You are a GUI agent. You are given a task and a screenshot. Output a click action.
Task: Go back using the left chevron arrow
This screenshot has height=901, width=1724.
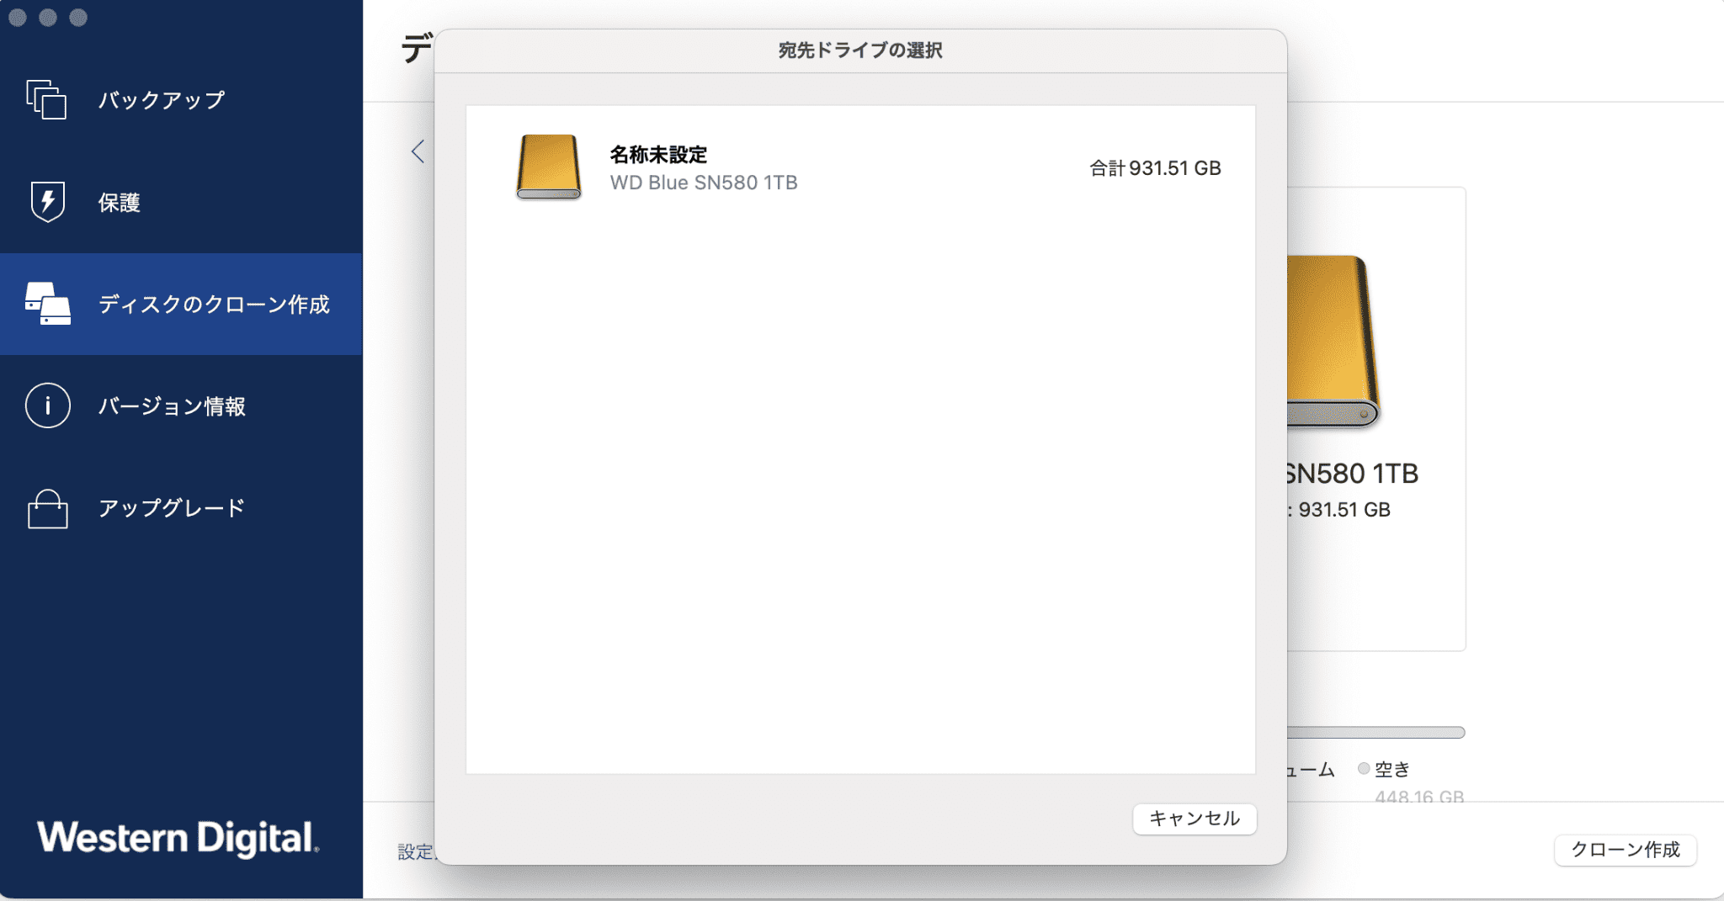point(418,151)
